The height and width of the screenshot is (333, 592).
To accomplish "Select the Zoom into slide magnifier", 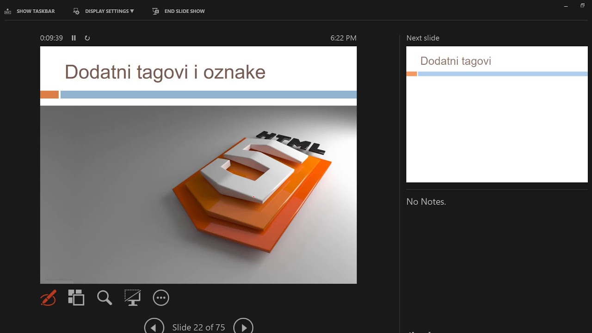I will 105,298.
